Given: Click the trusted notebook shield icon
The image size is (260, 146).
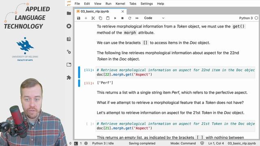Looking at the screenshot, I should 202,143.
